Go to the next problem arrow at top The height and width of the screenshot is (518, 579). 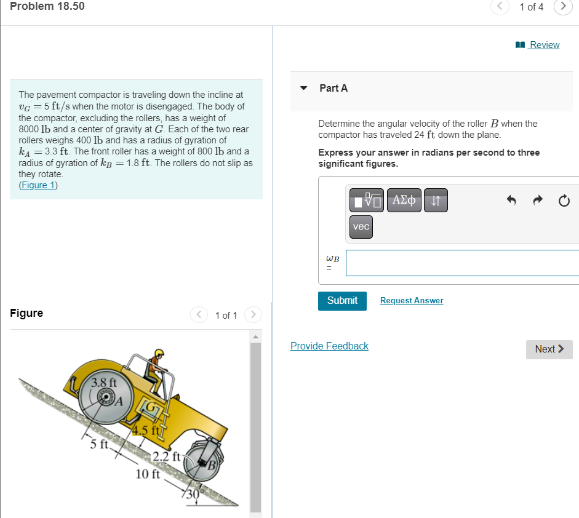coord(563,6)
